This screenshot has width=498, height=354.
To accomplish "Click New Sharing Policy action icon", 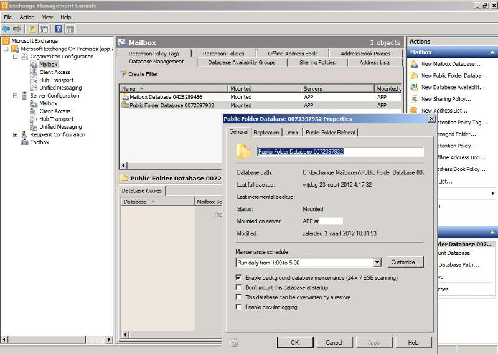I will pos(414,99).
